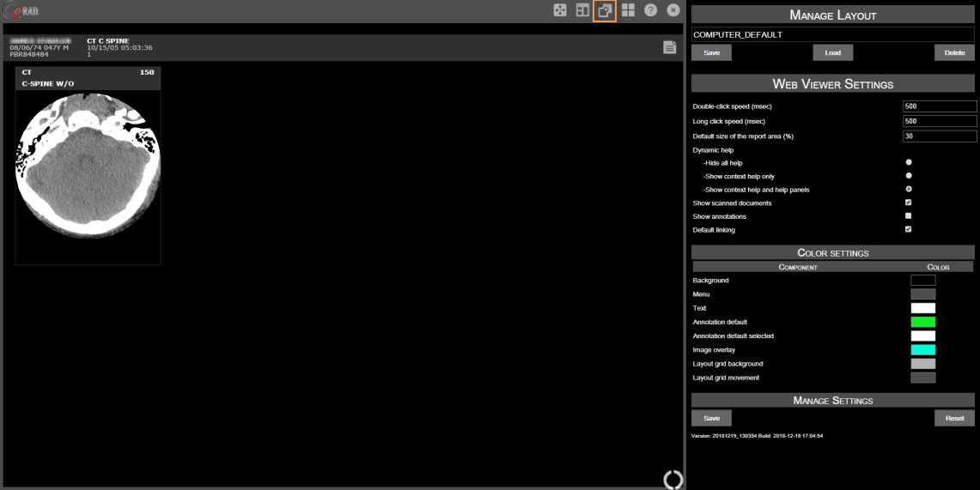Toggle the highlighted viewer settings icon
The width and height of the screenshot is (980, 490).
click(x=605, y=10)
